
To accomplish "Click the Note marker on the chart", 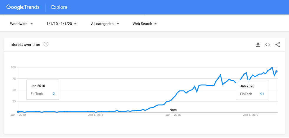I will tap(173, 110).
